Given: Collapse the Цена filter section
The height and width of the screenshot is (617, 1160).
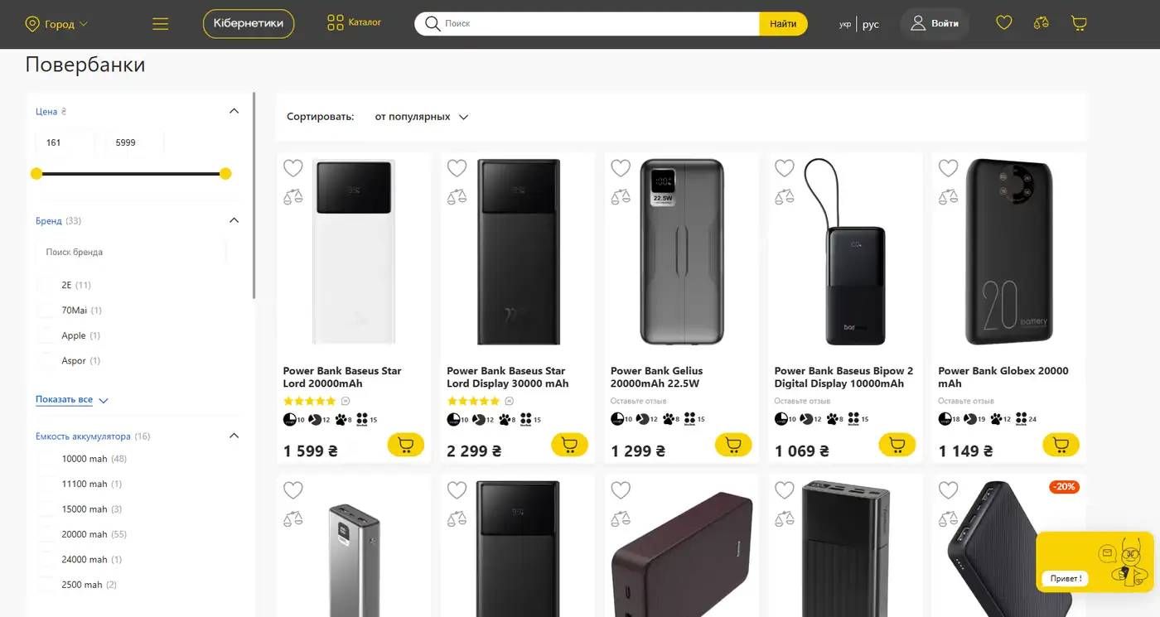Looking at the screenshot, I should point(234,111).
